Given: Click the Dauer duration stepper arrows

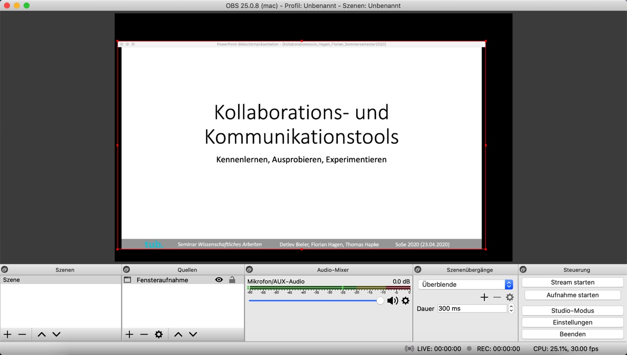Looking at the screenshot, I should [x=511, y=309].
